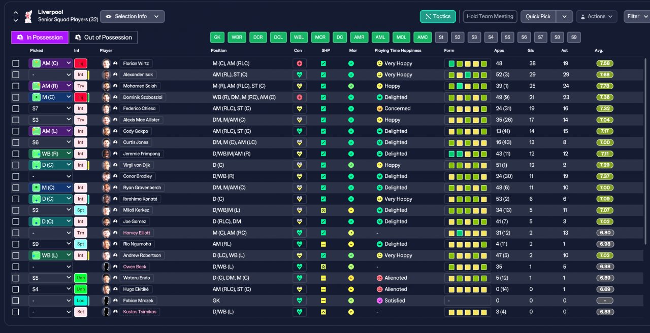This screenshot has width=650, height=333.
Task: Click the Tactics button
Action: click(x=438, y=16)
